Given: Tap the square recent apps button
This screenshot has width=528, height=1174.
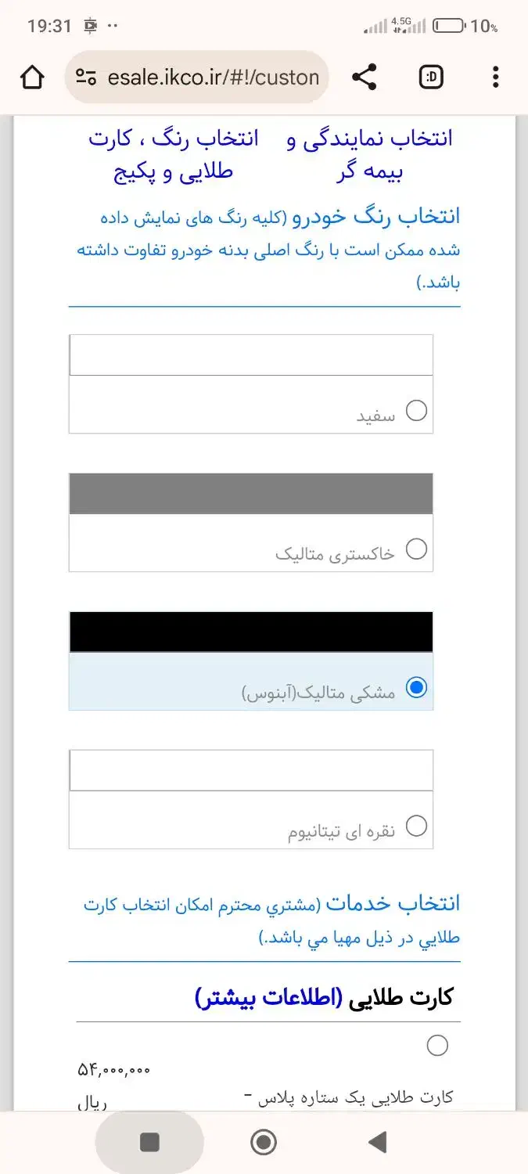Looking at the screenshot, I should 149,1143.
